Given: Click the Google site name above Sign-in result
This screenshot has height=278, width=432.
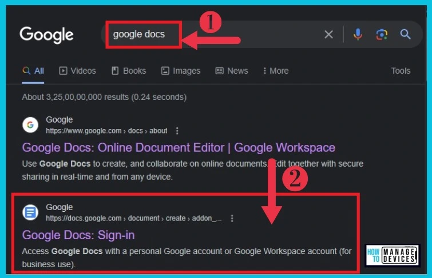Looking at the screenshot, I should tap(60, 207).
